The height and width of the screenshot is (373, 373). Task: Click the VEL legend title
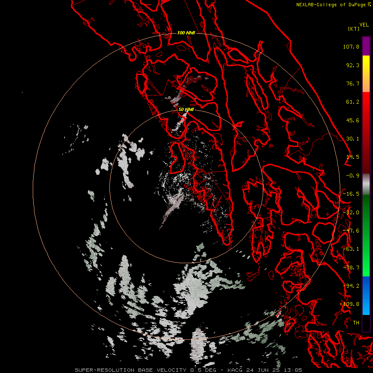click(364, 25)
